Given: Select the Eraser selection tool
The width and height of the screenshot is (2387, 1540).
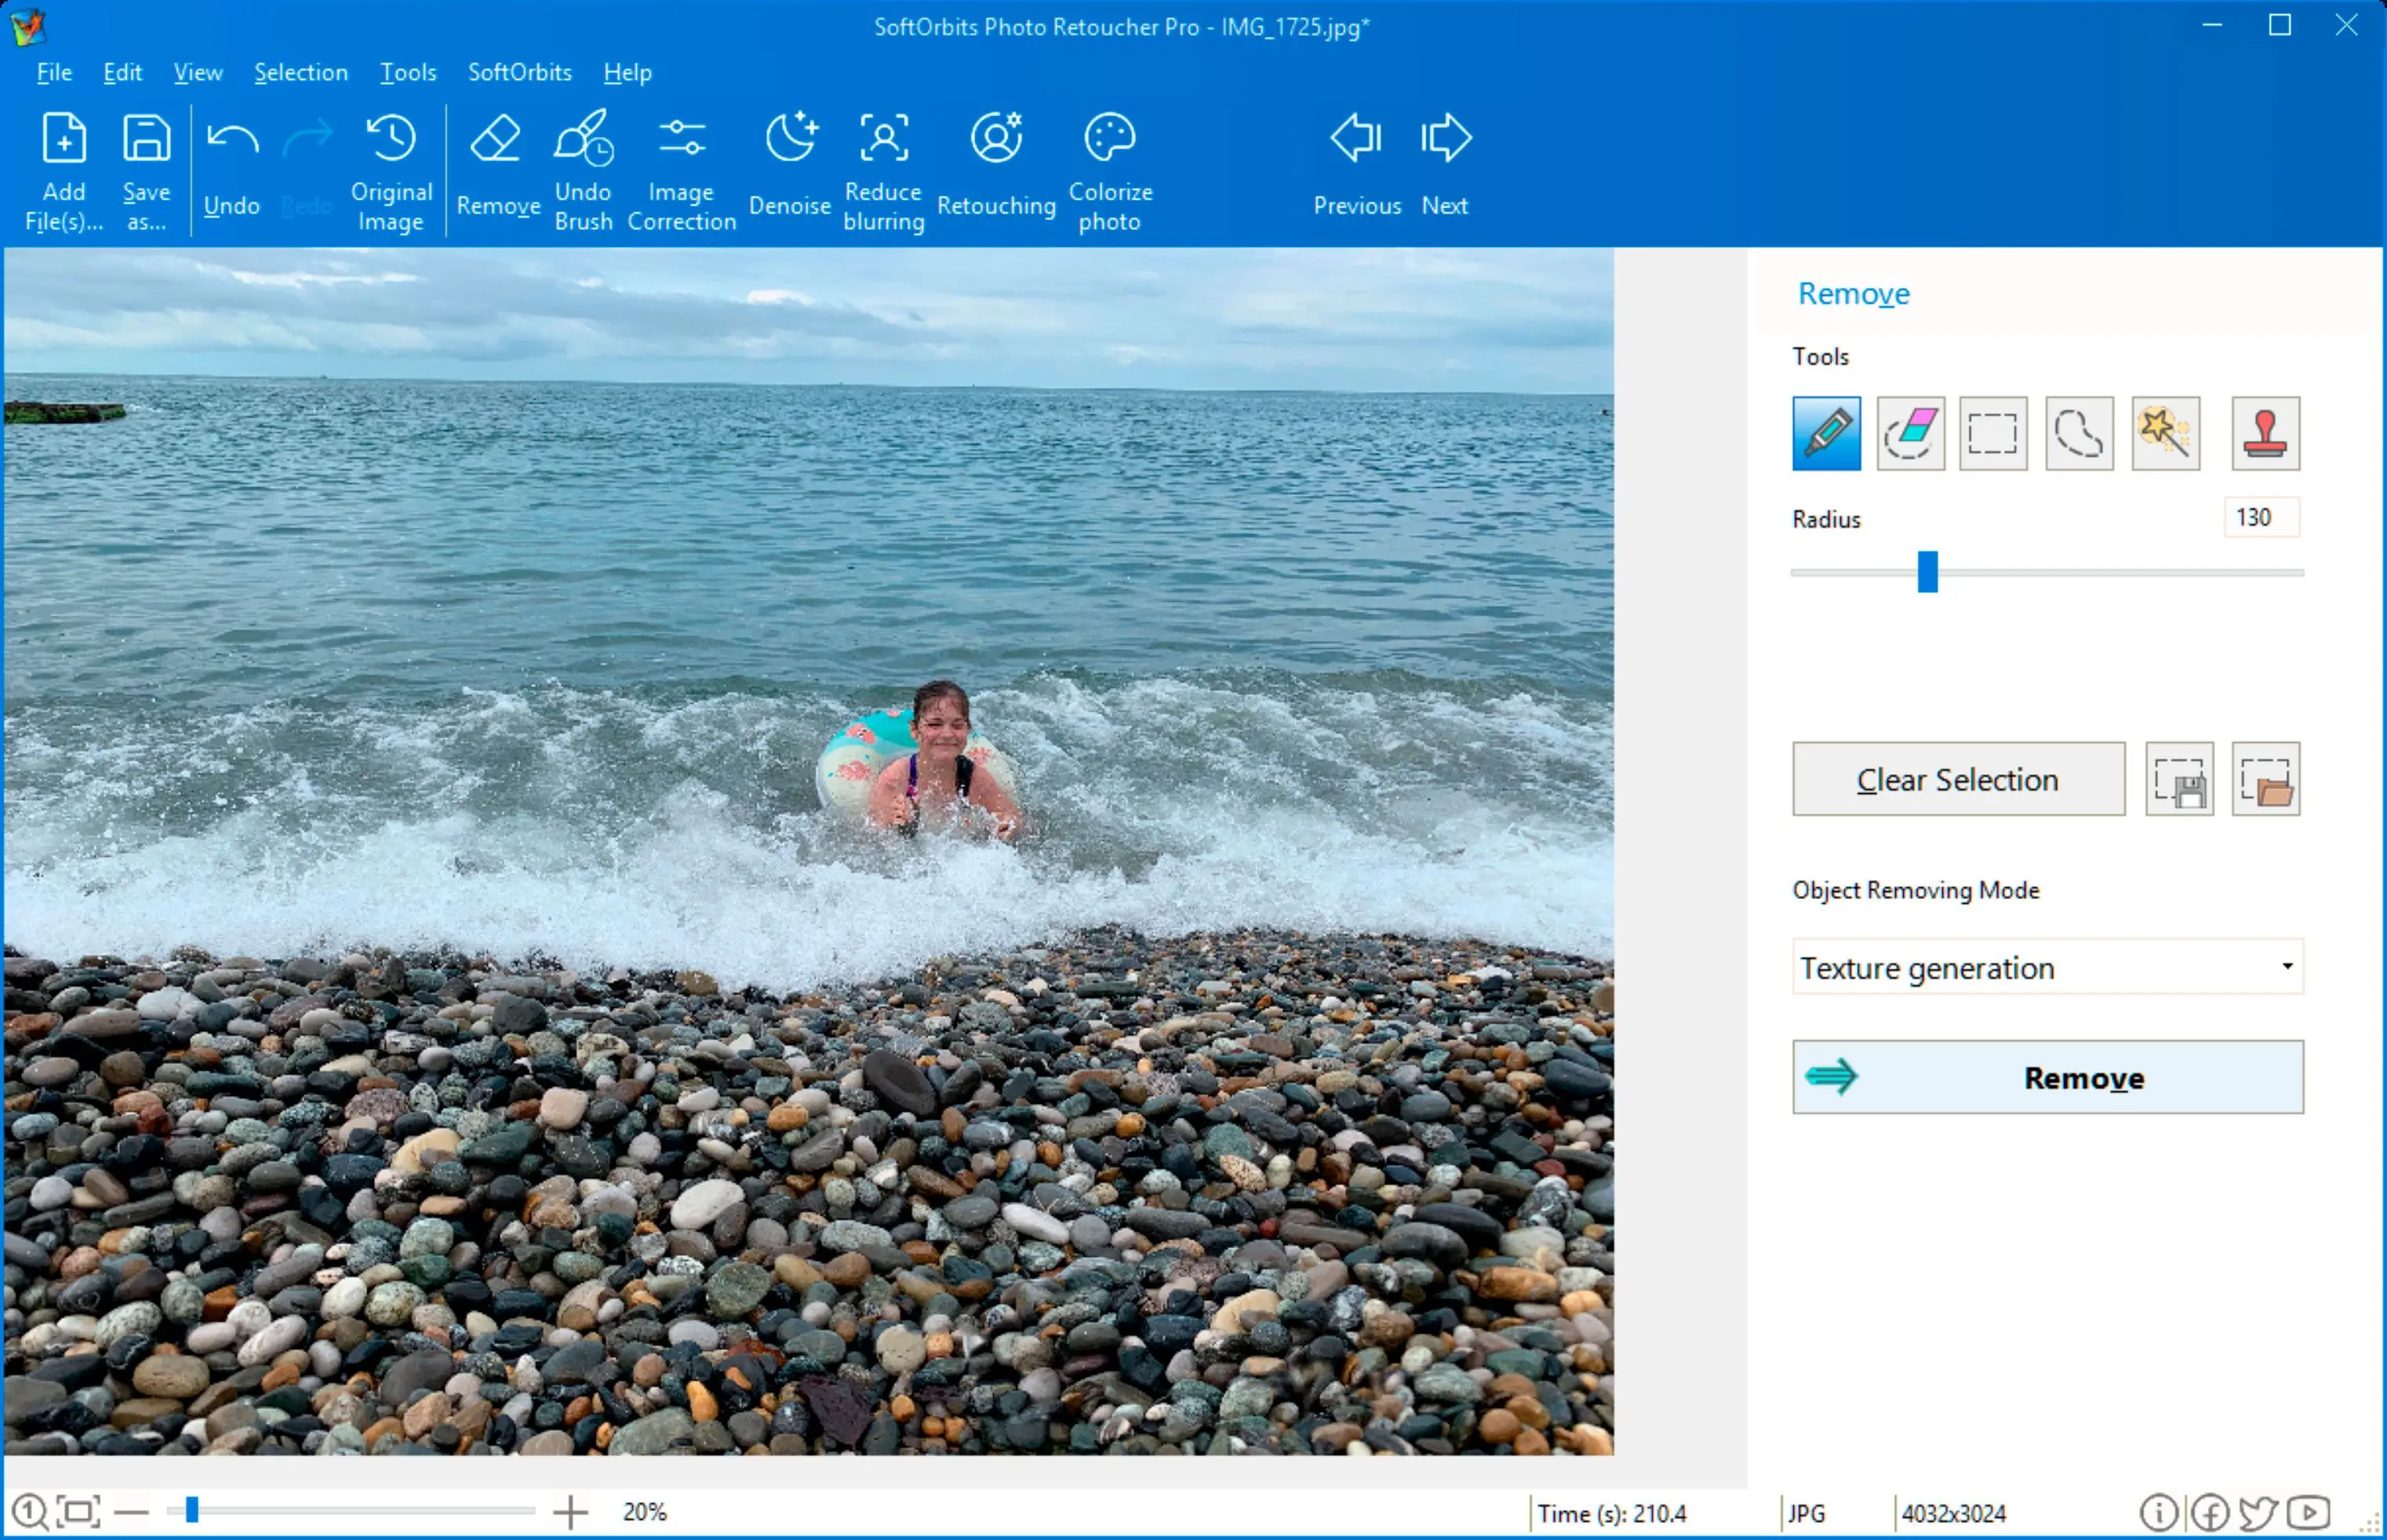Looking at the screenshot, I should [x=1909, y=433].
